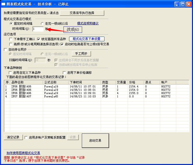Maximize the 图表程式化交易 window

click(183, 4)
